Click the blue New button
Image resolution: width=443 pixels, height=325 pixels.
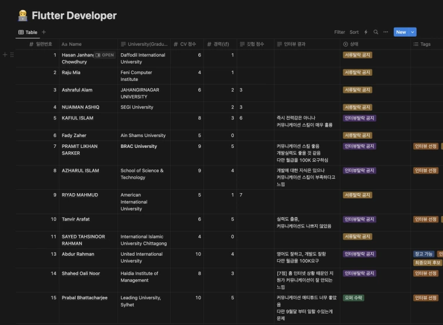[x=401, y=32]
